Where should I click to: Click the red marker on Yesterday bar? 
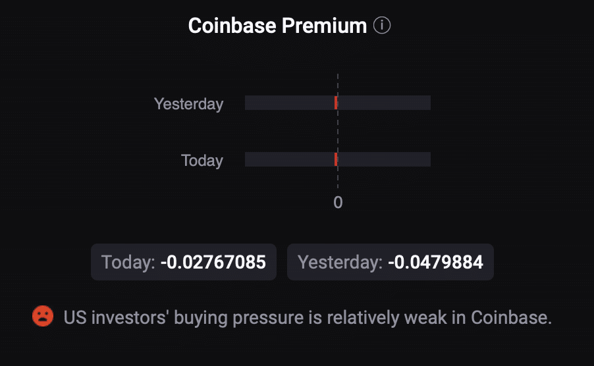pos(336,103)
